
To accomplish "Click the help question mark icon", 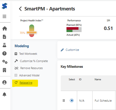I will pyautogui.click(x=4, y=53).
